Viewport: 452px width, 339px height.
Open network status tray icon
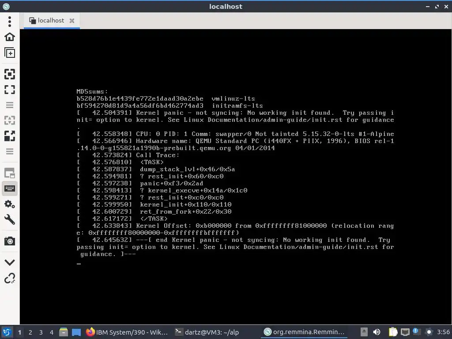405,332
